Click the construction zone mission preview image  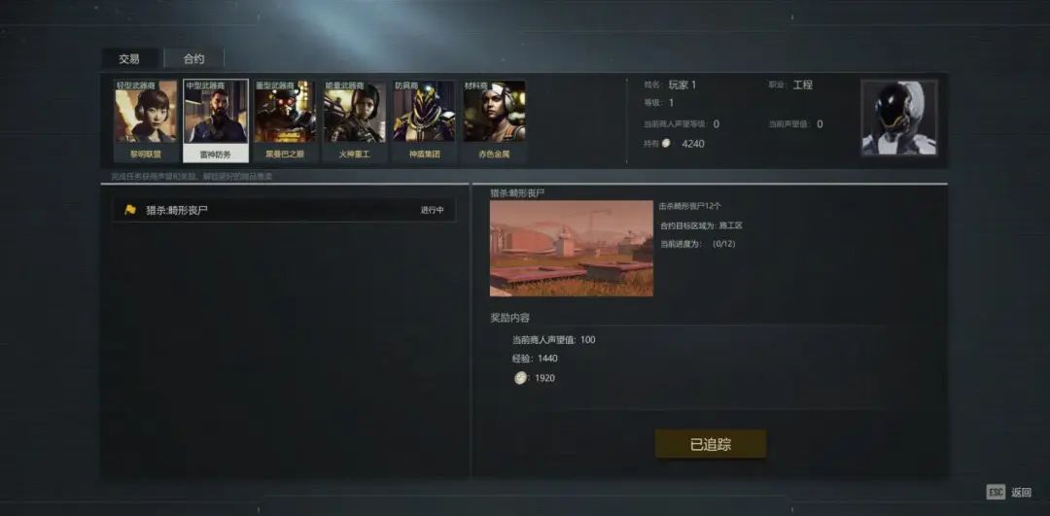572,249
